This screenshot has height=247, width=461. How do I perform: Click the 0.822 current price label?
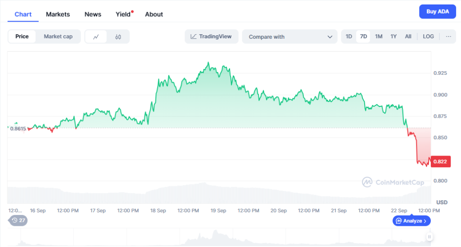pos(441,161)
